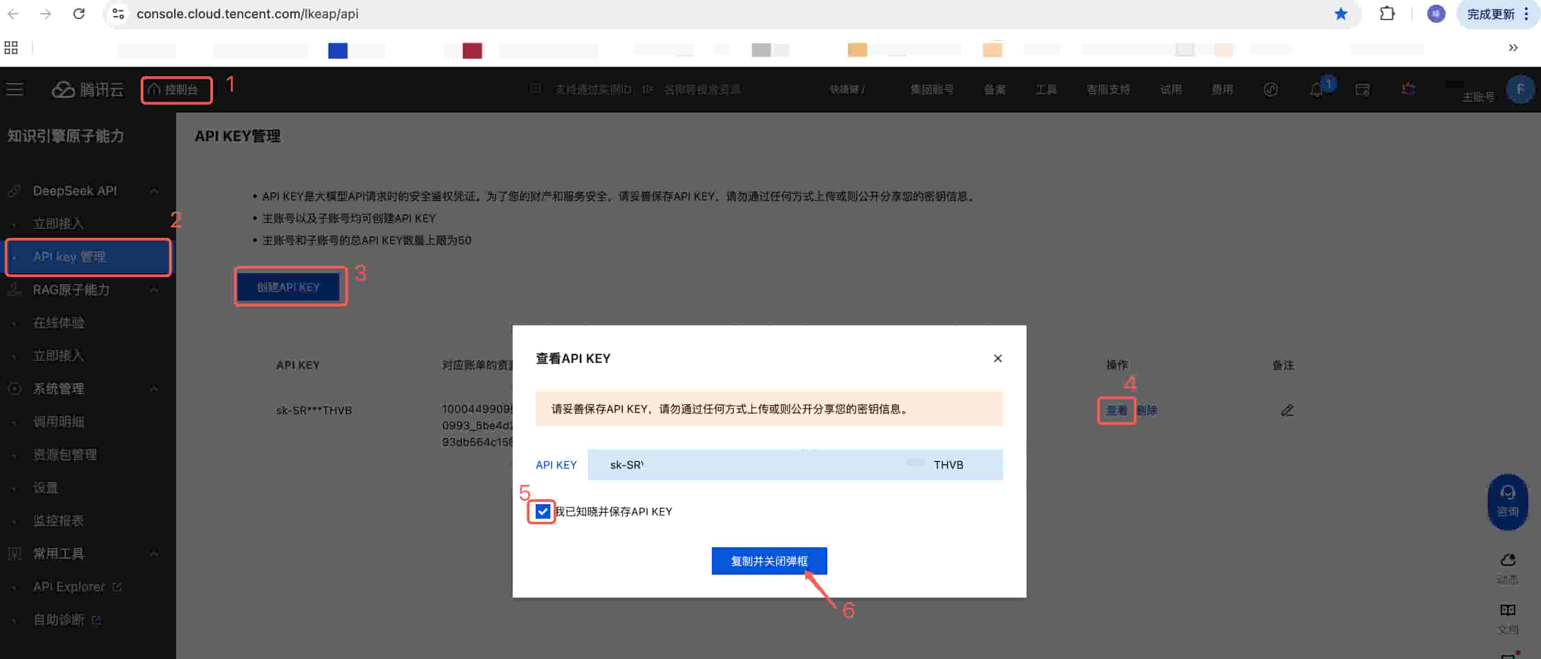The image size is (1541, 659).
Task: Open 调用明细 in sidebar
Action: coord(58,422)
